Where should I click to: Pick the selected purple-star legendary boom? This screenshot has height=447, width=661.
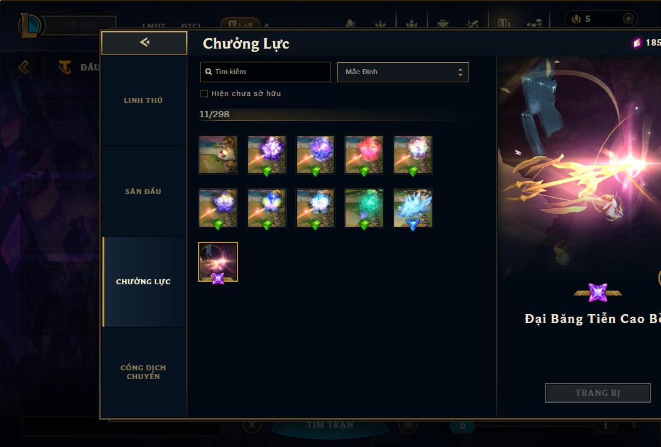point(218,262)
